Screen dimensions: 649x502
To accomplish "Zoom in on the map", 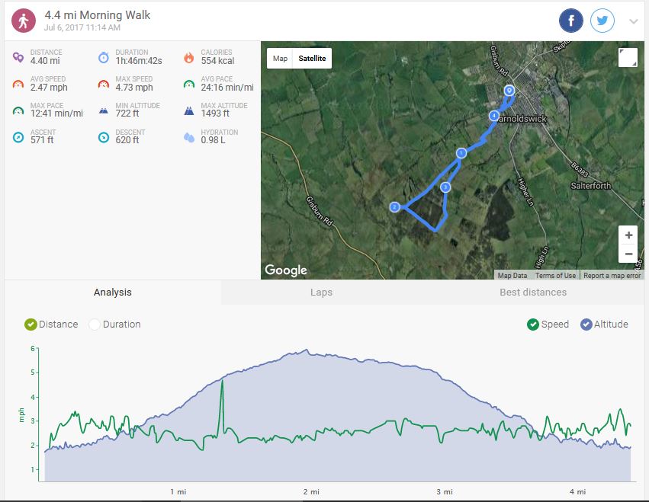I will coord(628,235).
